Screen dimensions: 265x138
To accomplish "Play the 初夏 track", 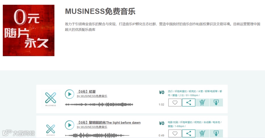I will coord(69,94).
